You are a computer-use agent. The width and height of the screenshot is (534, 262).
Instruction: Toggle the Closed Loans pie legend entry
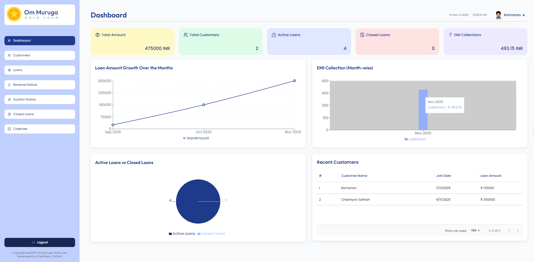click(x=211, y=234)
